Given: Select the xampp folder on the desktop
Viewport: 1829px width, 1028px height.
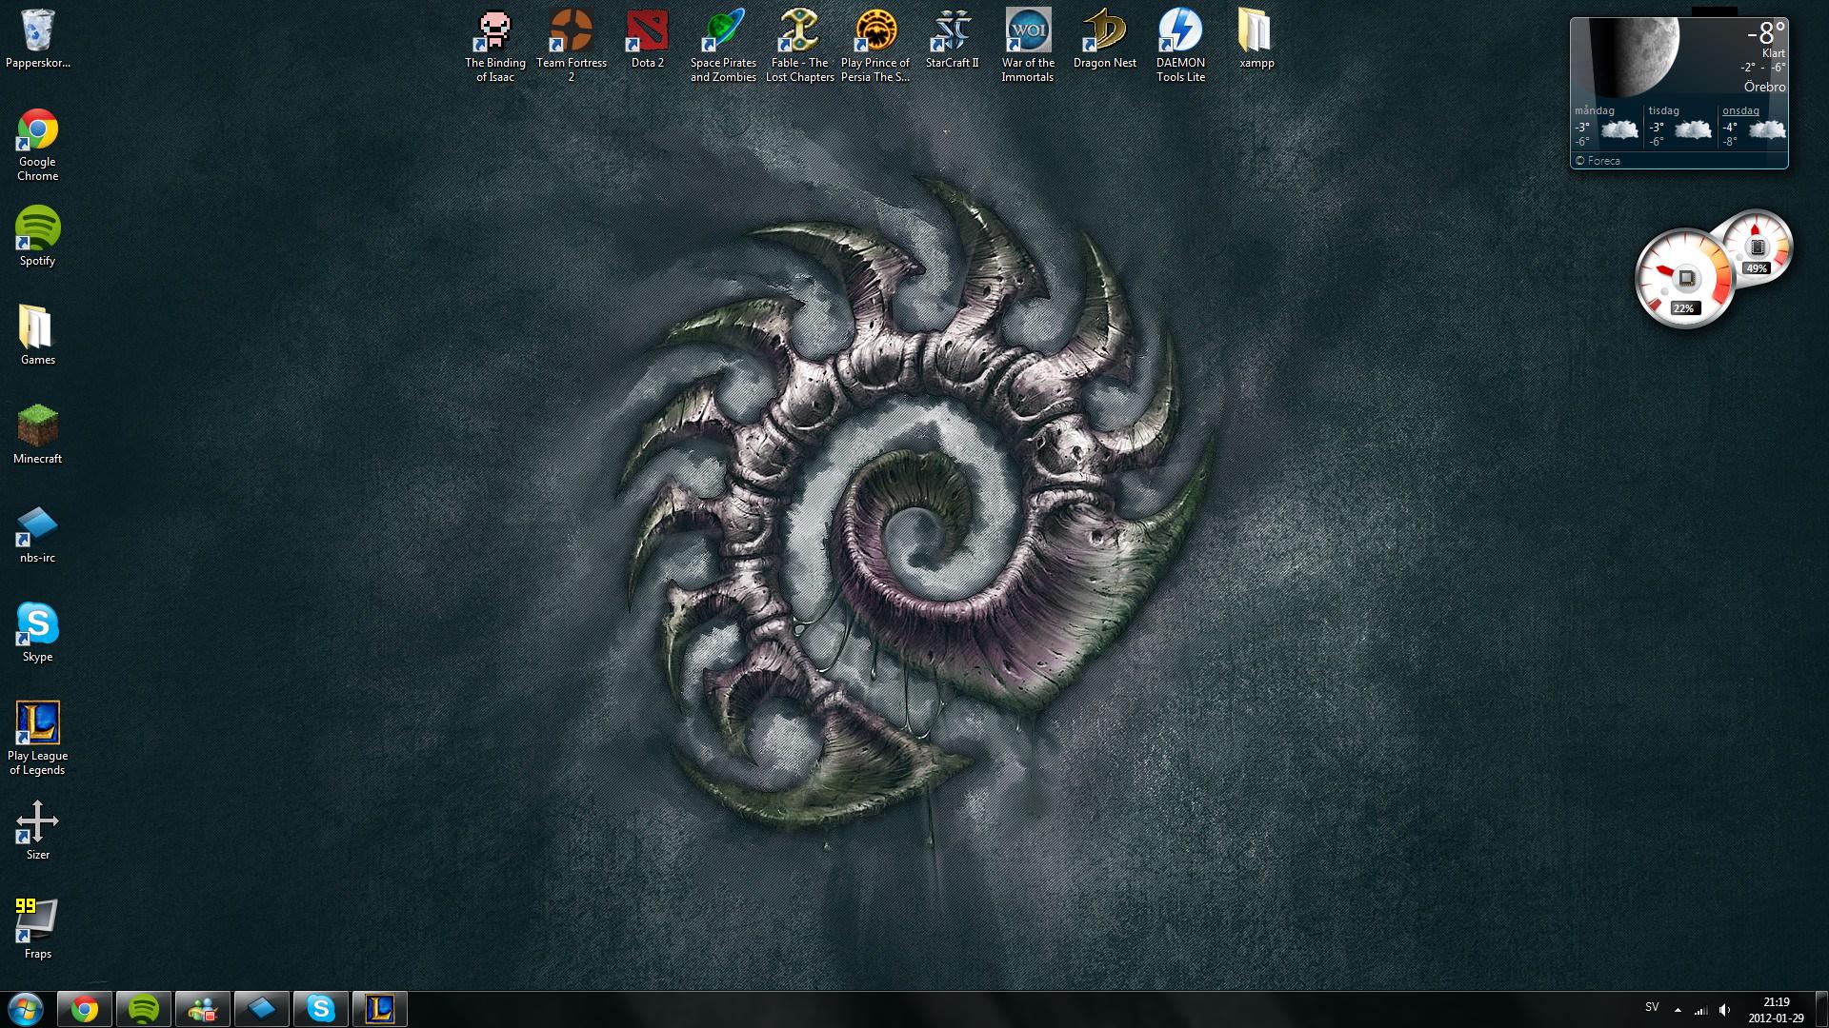Looking at the screenshot, I should [x=1256, y=38].
